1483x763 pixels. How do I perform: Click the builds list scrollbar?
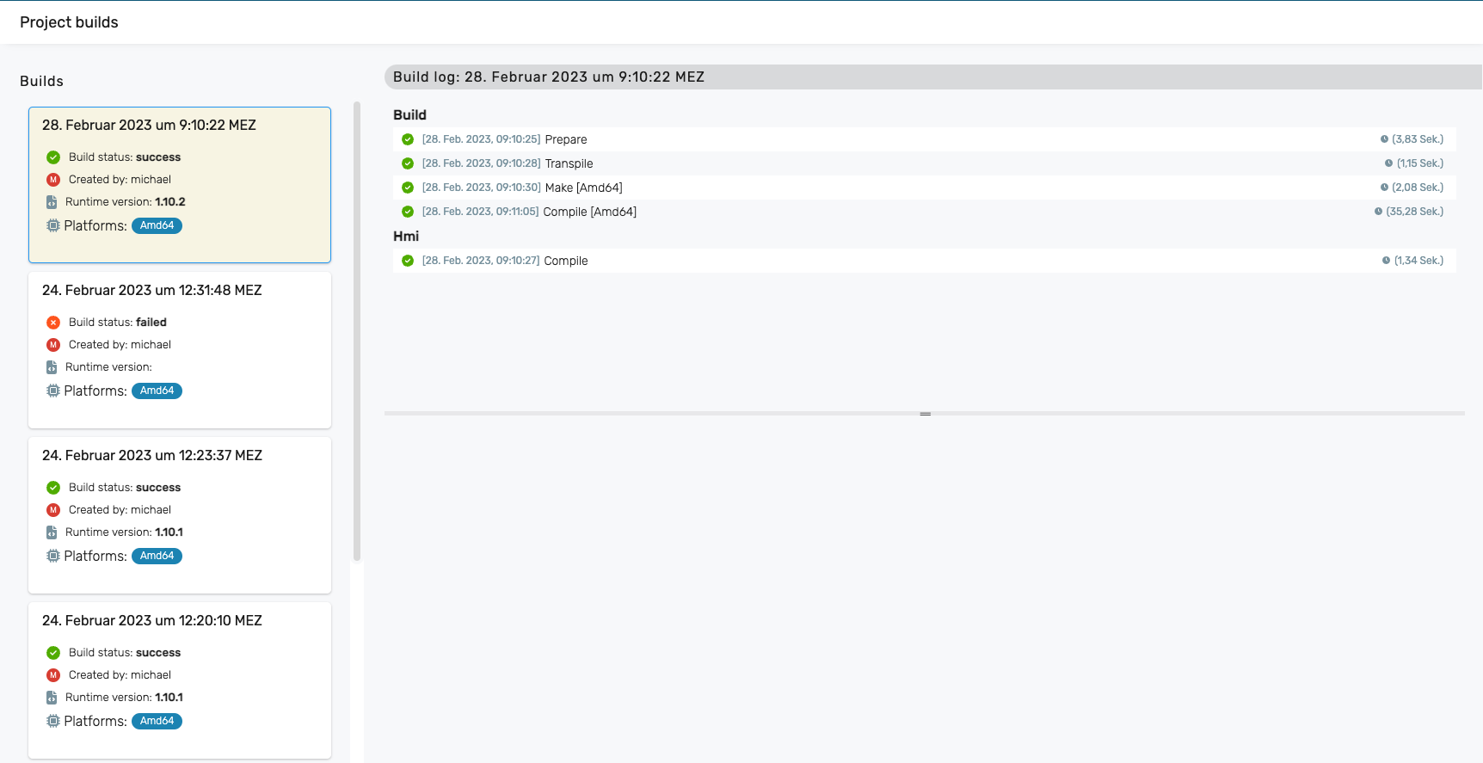point(357,331)
